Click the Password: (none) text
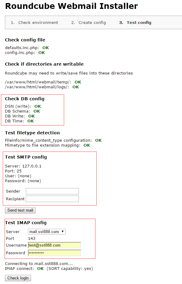182x284 pixels. click(x=23, y=181)
